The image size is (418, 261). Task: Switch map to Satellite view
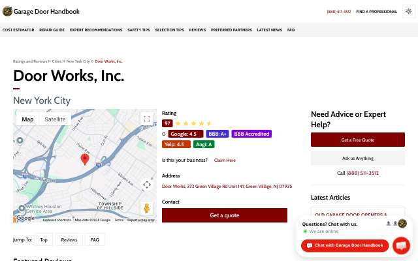[55, 119]
